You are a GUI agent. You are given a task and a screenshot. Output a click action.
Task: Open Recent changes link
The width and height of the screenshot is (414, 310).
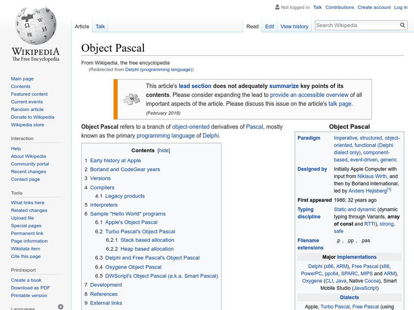coord(28,172)
